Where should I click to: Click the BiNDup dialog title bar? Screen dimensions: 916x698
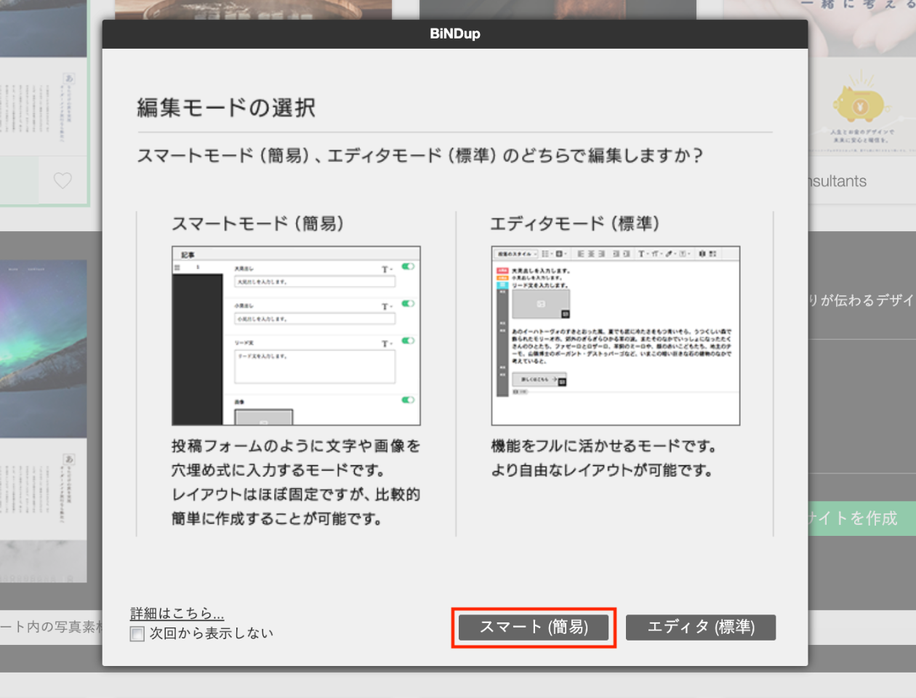tap(454, 33)
